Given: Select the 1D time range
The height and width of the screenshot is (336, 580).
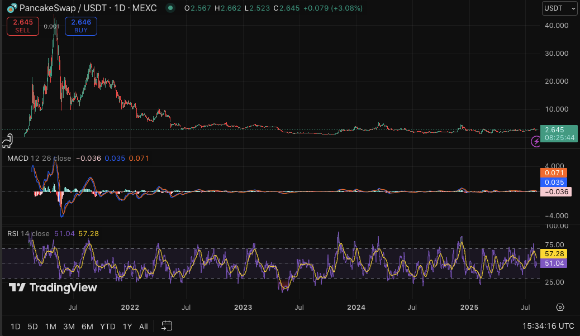Looking at the screenshot, I should click(16, 326).
